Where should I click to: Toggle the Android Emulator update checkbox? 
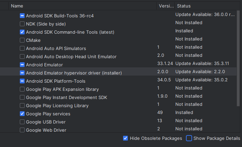(x=22, y=65)
